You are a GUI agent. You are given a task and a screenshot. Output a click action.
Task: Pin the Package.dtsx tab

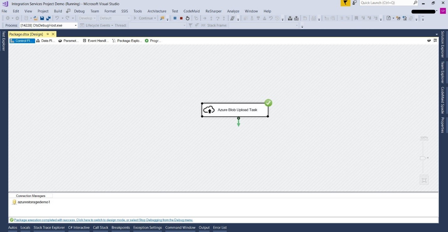[48, 34]
